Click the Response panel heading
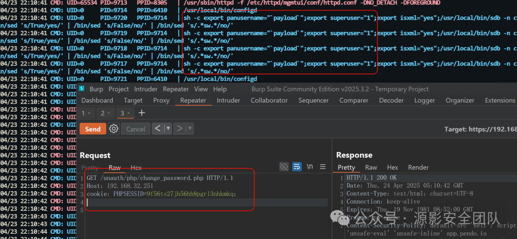This screenshot has width=517, height=239. coord(354,155)
